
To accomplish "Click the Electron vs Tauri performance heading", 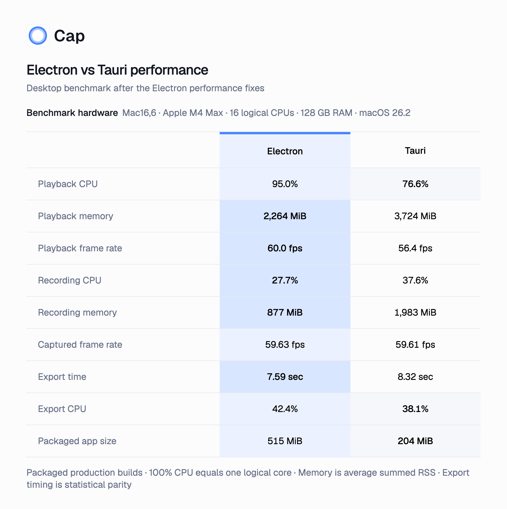I will 117,70.
